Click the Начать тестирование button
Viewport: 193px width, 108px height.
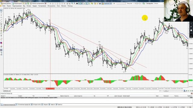tap(37, 4)
